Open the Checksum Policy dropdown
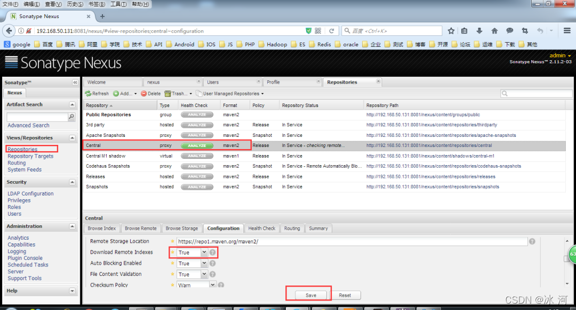Screen dimensions: 576x310 pos(212,284)
